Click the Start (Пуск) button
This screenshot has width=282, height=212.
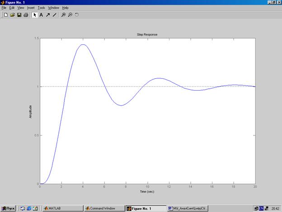[x=9, y=208]
